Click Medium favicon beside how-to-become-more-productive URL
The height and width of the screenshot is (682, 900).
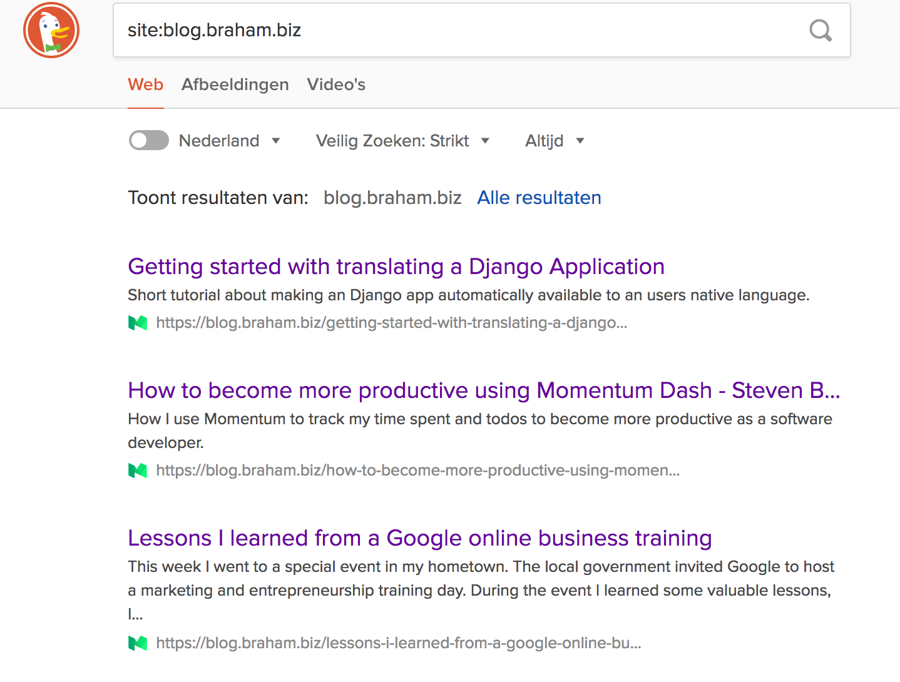coord(138,471)
